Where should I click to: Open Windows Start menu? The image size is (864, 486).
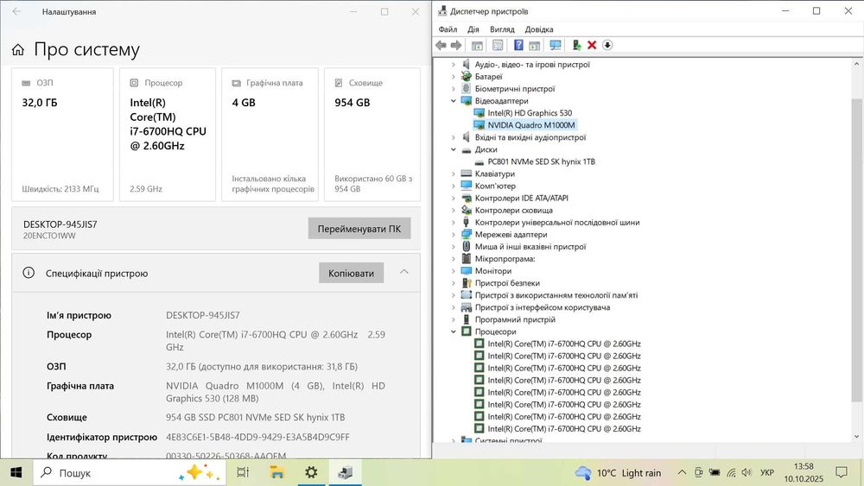pos(16,473)
